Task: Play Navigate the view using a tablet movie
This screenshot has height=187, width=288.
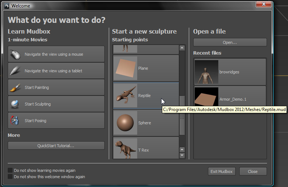Action: (x=56, y=71)
